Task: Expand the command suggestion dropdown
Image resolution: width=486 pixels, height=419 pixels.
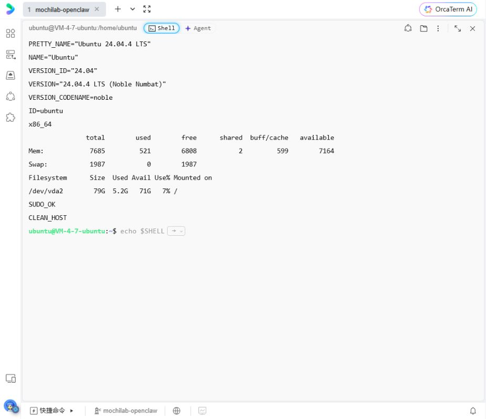Action: click(181, 232)
